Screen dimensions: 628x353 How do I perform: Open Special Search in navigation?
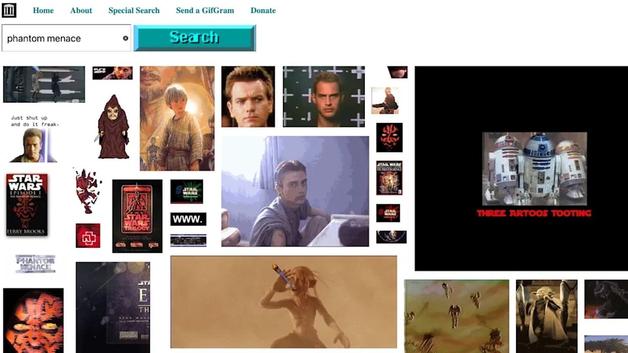(x=134, y=10)
